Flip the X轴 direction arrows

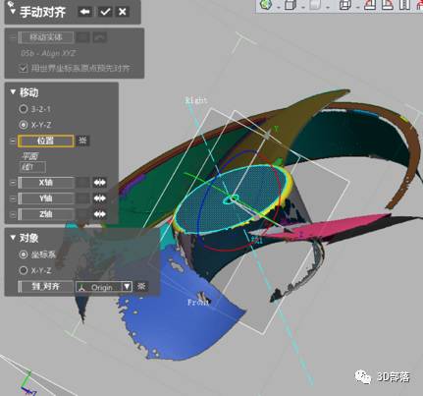(99, 183)
